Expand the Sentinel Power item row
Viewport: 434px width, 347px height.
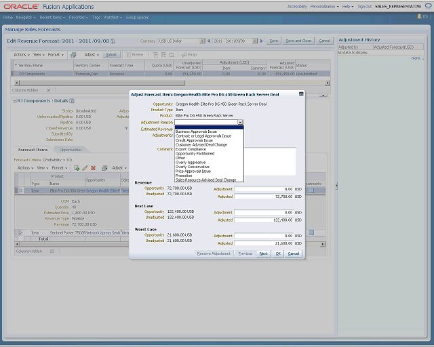pyautogui.click(x=21, y=232)
